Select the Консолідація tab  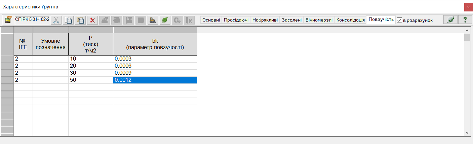point(351,20)
